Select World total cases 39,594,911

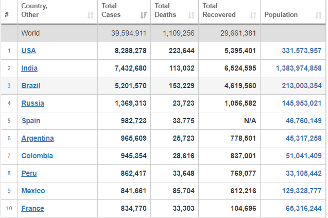point(129,33)
